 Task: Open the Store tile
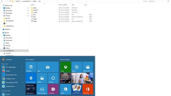[65, 89]
